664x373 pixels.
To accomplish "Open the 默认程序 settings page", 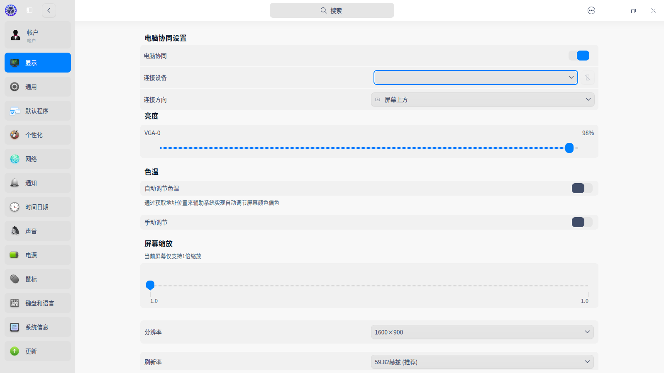I will (38, 111).
